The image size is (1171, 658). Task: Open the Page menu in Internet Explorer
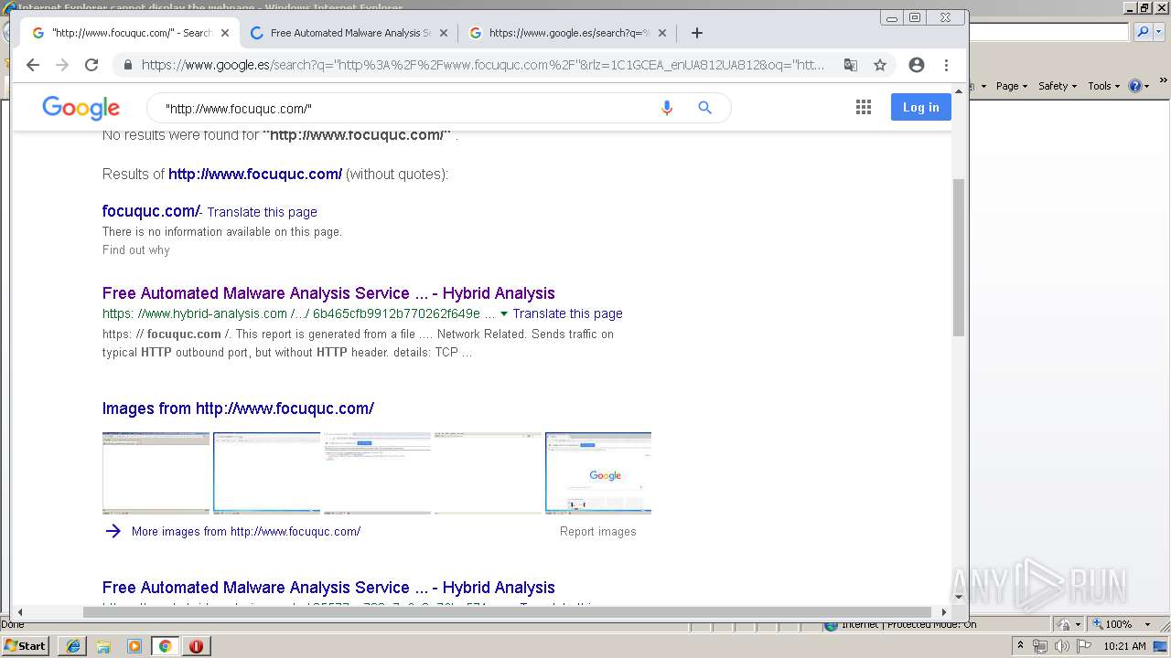click(x=1011, y=86)
